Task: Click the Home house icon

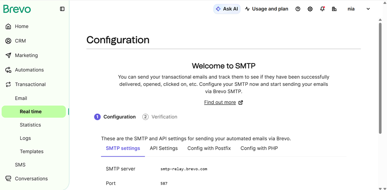Action: pos(8,26)
